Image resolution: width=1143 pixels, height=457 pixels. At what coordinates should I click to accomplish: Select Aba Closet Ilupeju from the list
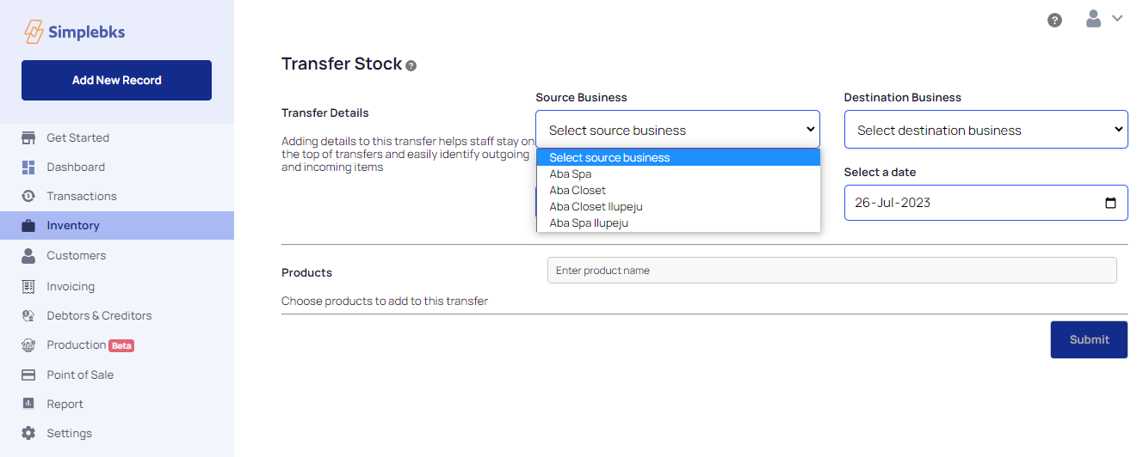tap(596, 207)
